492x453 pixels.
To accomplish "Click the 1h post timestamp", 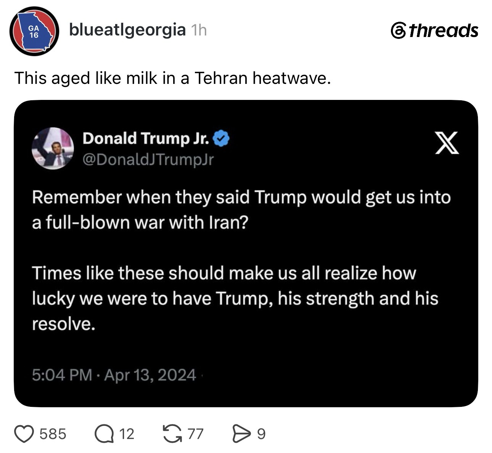I will tap(198, 30).
